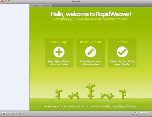Click the view toggle icon beside Publish
Image resolution: width=152 pixels, height=117 pixels.
135,113
